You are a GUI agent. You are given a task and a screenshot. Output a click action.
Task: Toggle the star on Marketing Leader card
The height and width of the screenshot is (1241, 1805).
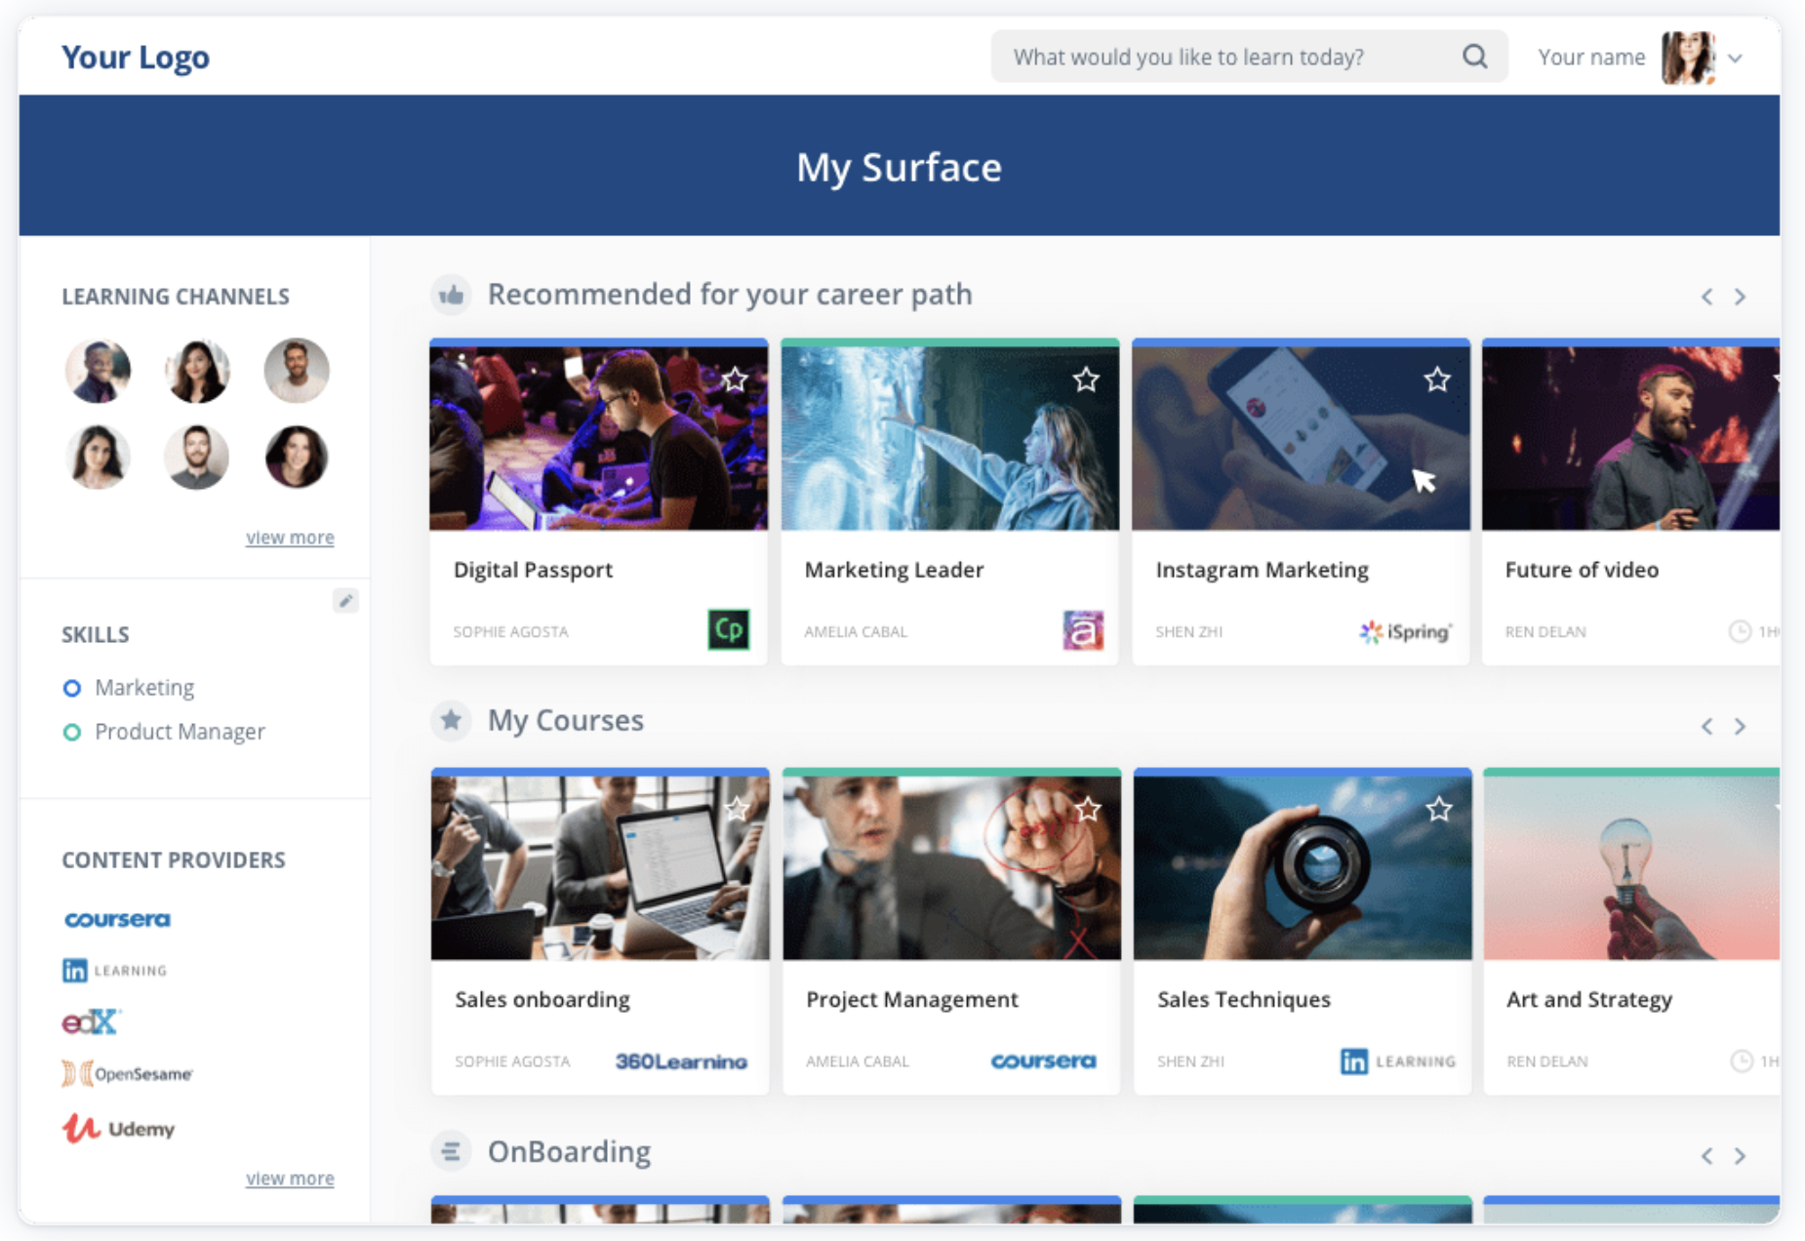pos(1086,380)
